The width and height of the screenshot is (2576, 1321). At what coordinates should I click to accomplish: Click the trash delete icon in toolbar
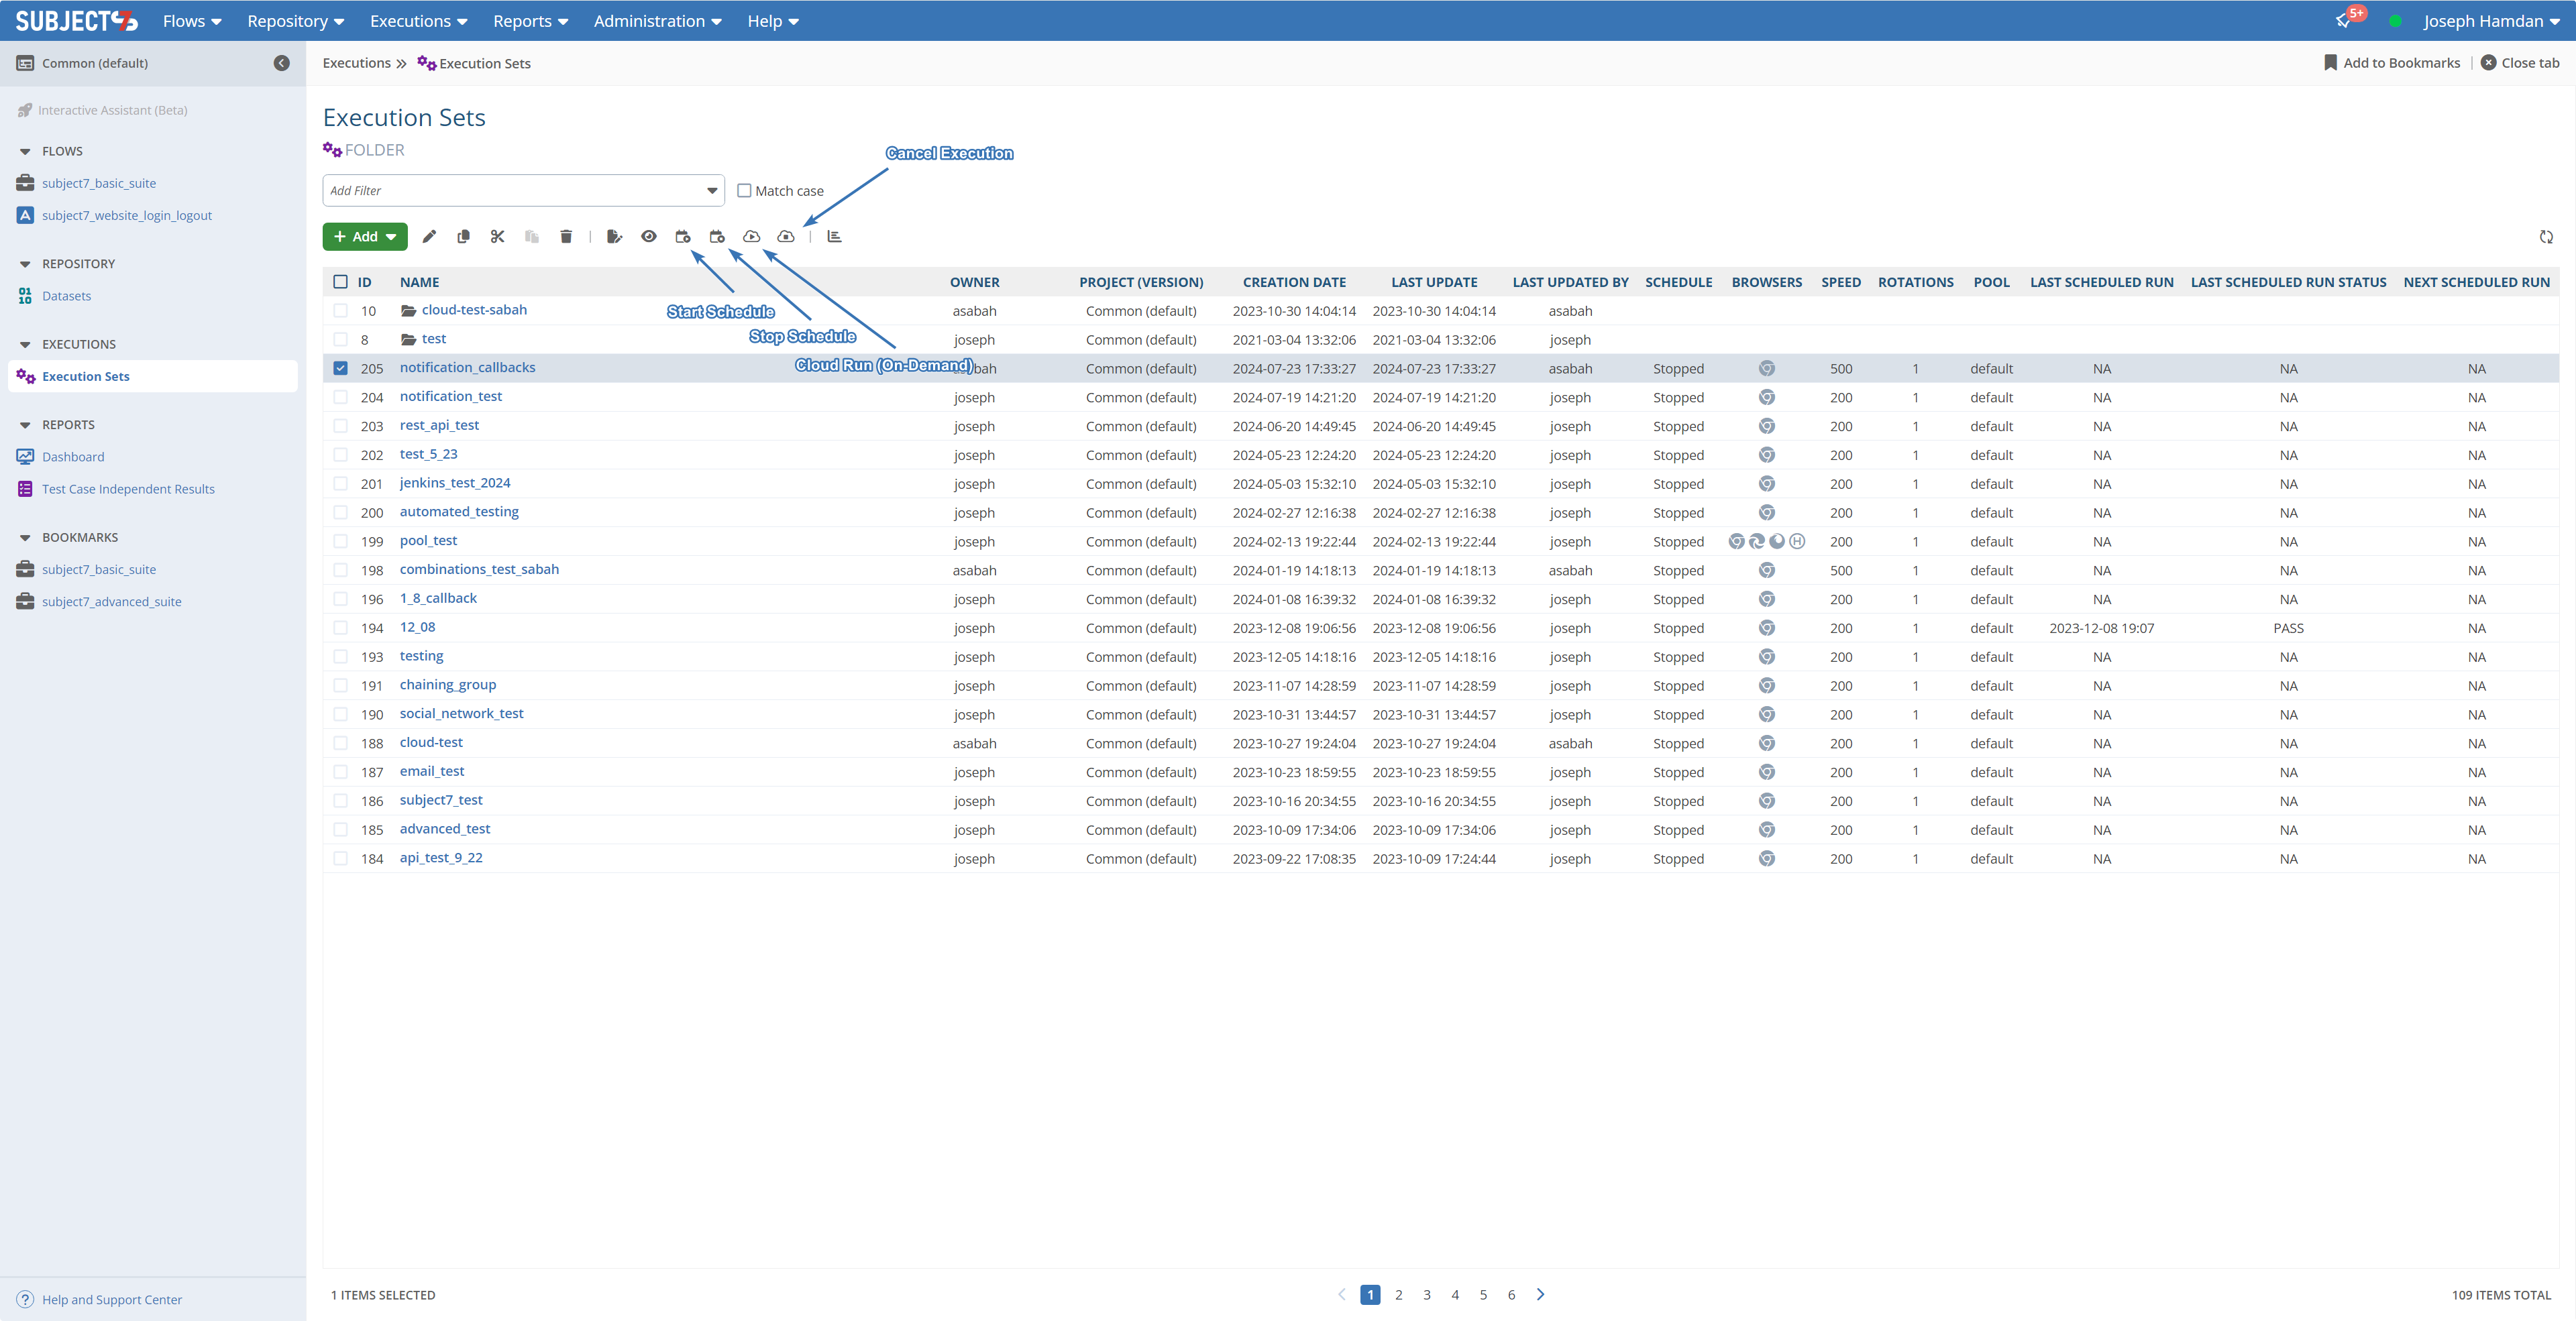[566, 237]
